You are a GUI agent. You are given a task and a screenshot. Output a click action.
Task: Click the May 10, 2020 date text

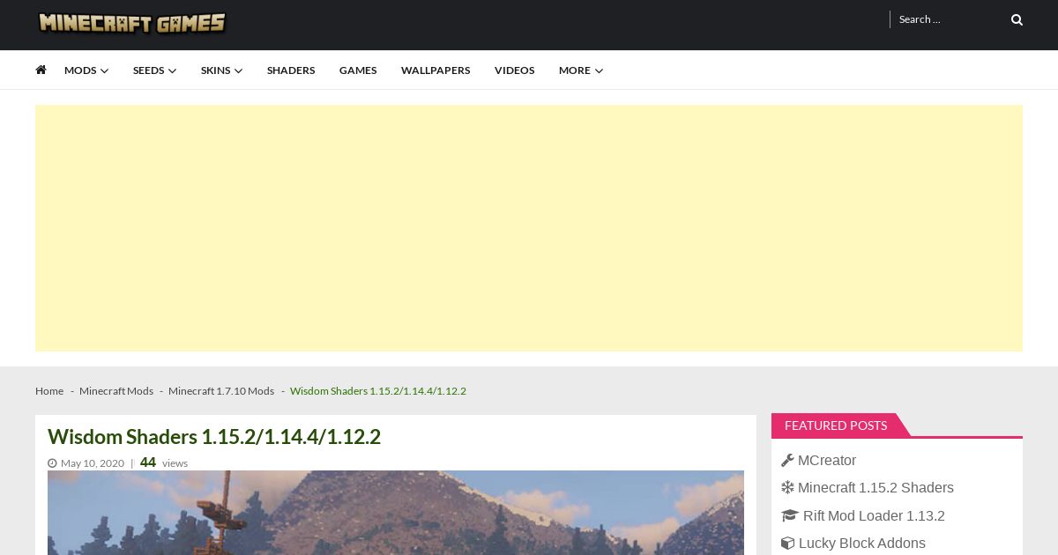point(93,463)
